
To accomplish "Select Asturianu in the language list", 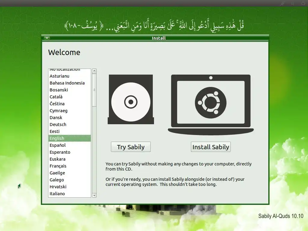I will click(x=69, y=76).
